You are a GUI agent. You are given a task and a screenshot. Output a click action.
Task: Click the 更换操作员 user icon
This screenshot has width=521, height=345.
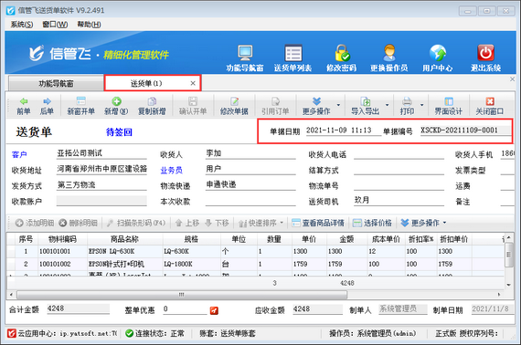tap(389, 53)
